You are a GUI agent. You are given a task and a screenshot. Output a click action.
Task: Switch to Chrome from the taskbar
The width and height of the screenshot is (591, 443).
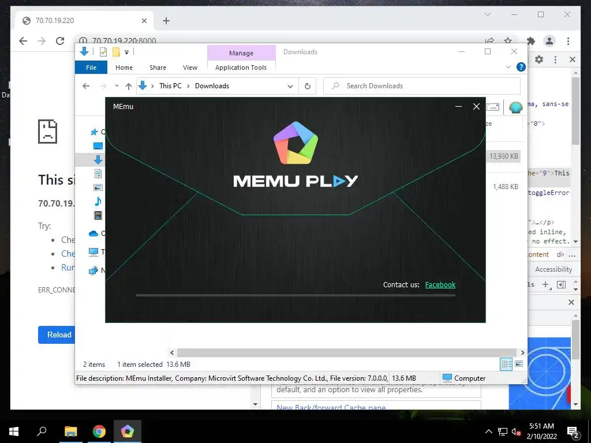[x=99, y=431]
